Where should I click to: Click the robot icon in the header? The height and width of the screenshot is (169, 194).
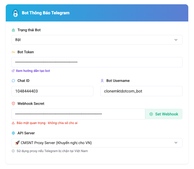(15, 13)
